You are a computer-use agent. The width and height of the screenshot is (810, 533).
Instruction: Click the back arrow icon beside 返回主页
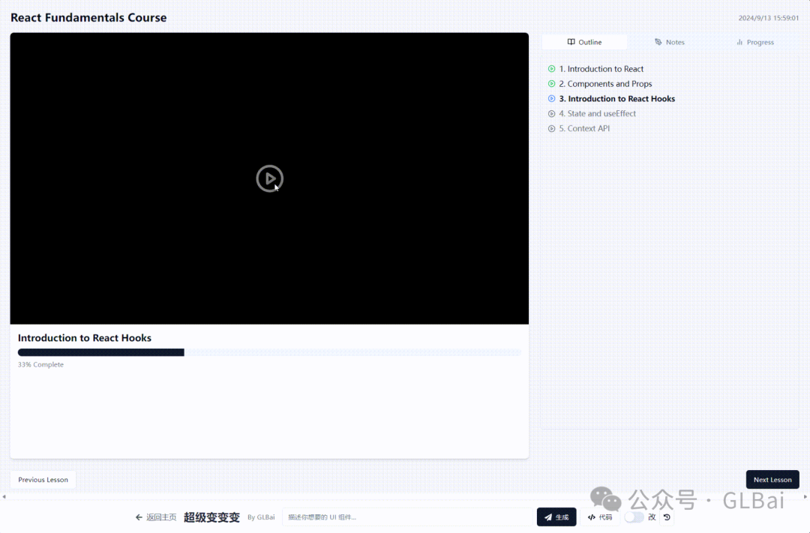tap(139, 517)
